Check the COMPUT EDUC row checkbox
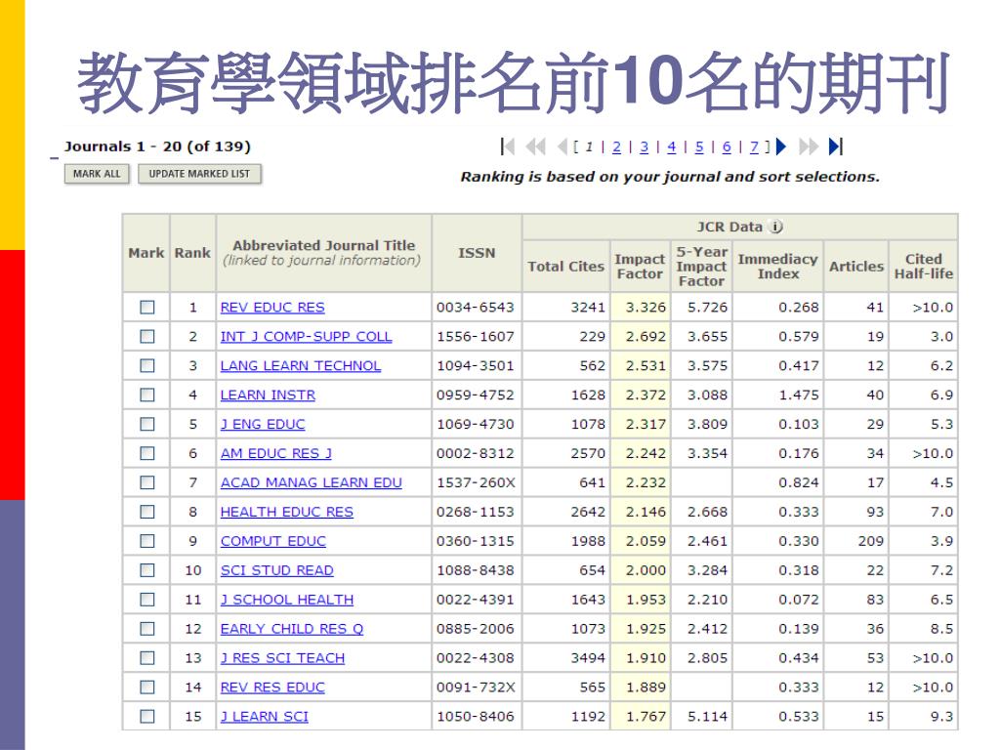The width and height of the screenshot is (1000, 750). pyautogui.click(x=147, y=541)
